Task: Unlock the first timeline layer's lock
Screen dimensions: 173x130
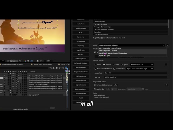Action: tap(10, 74)
